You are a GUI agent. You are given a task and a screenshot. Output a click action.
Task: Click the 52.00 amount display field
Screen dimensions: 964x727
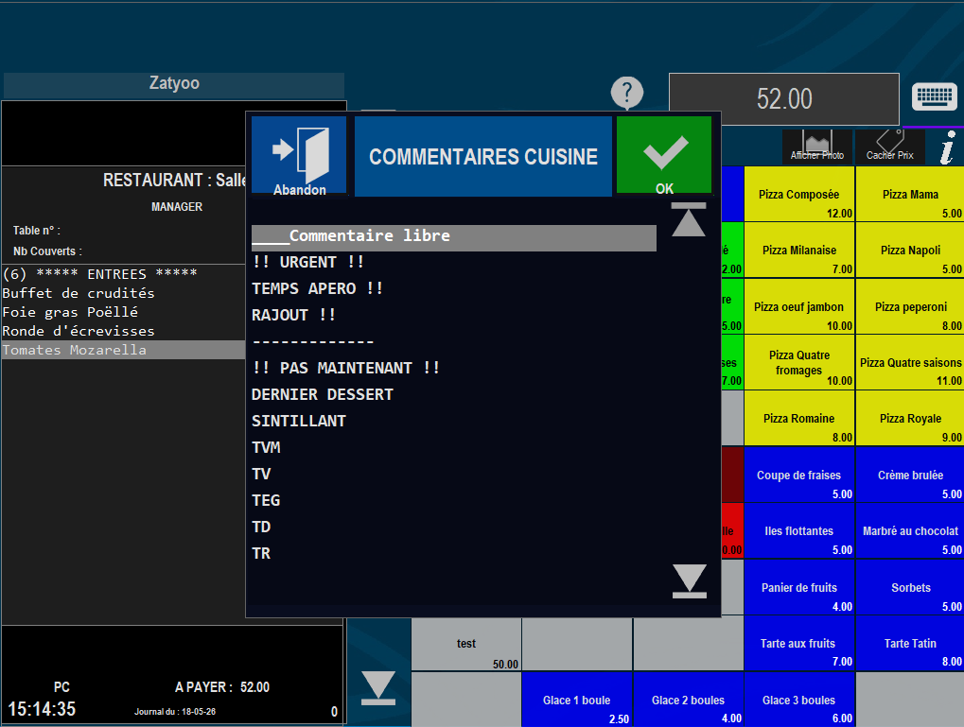784,99
